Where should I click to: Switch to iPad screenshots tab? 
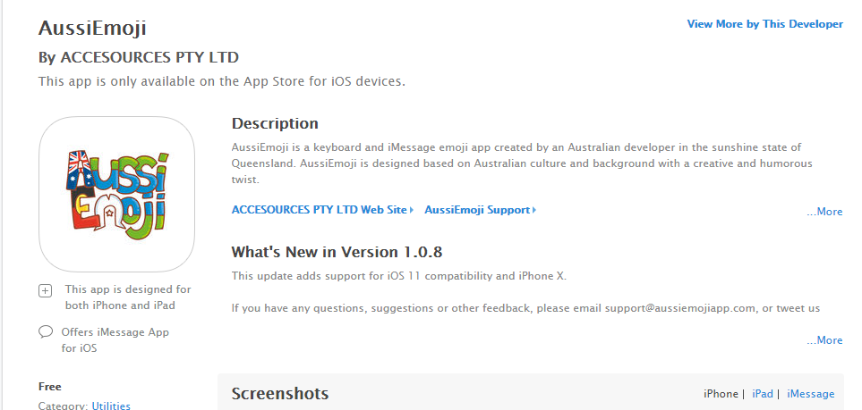(763, 394)
